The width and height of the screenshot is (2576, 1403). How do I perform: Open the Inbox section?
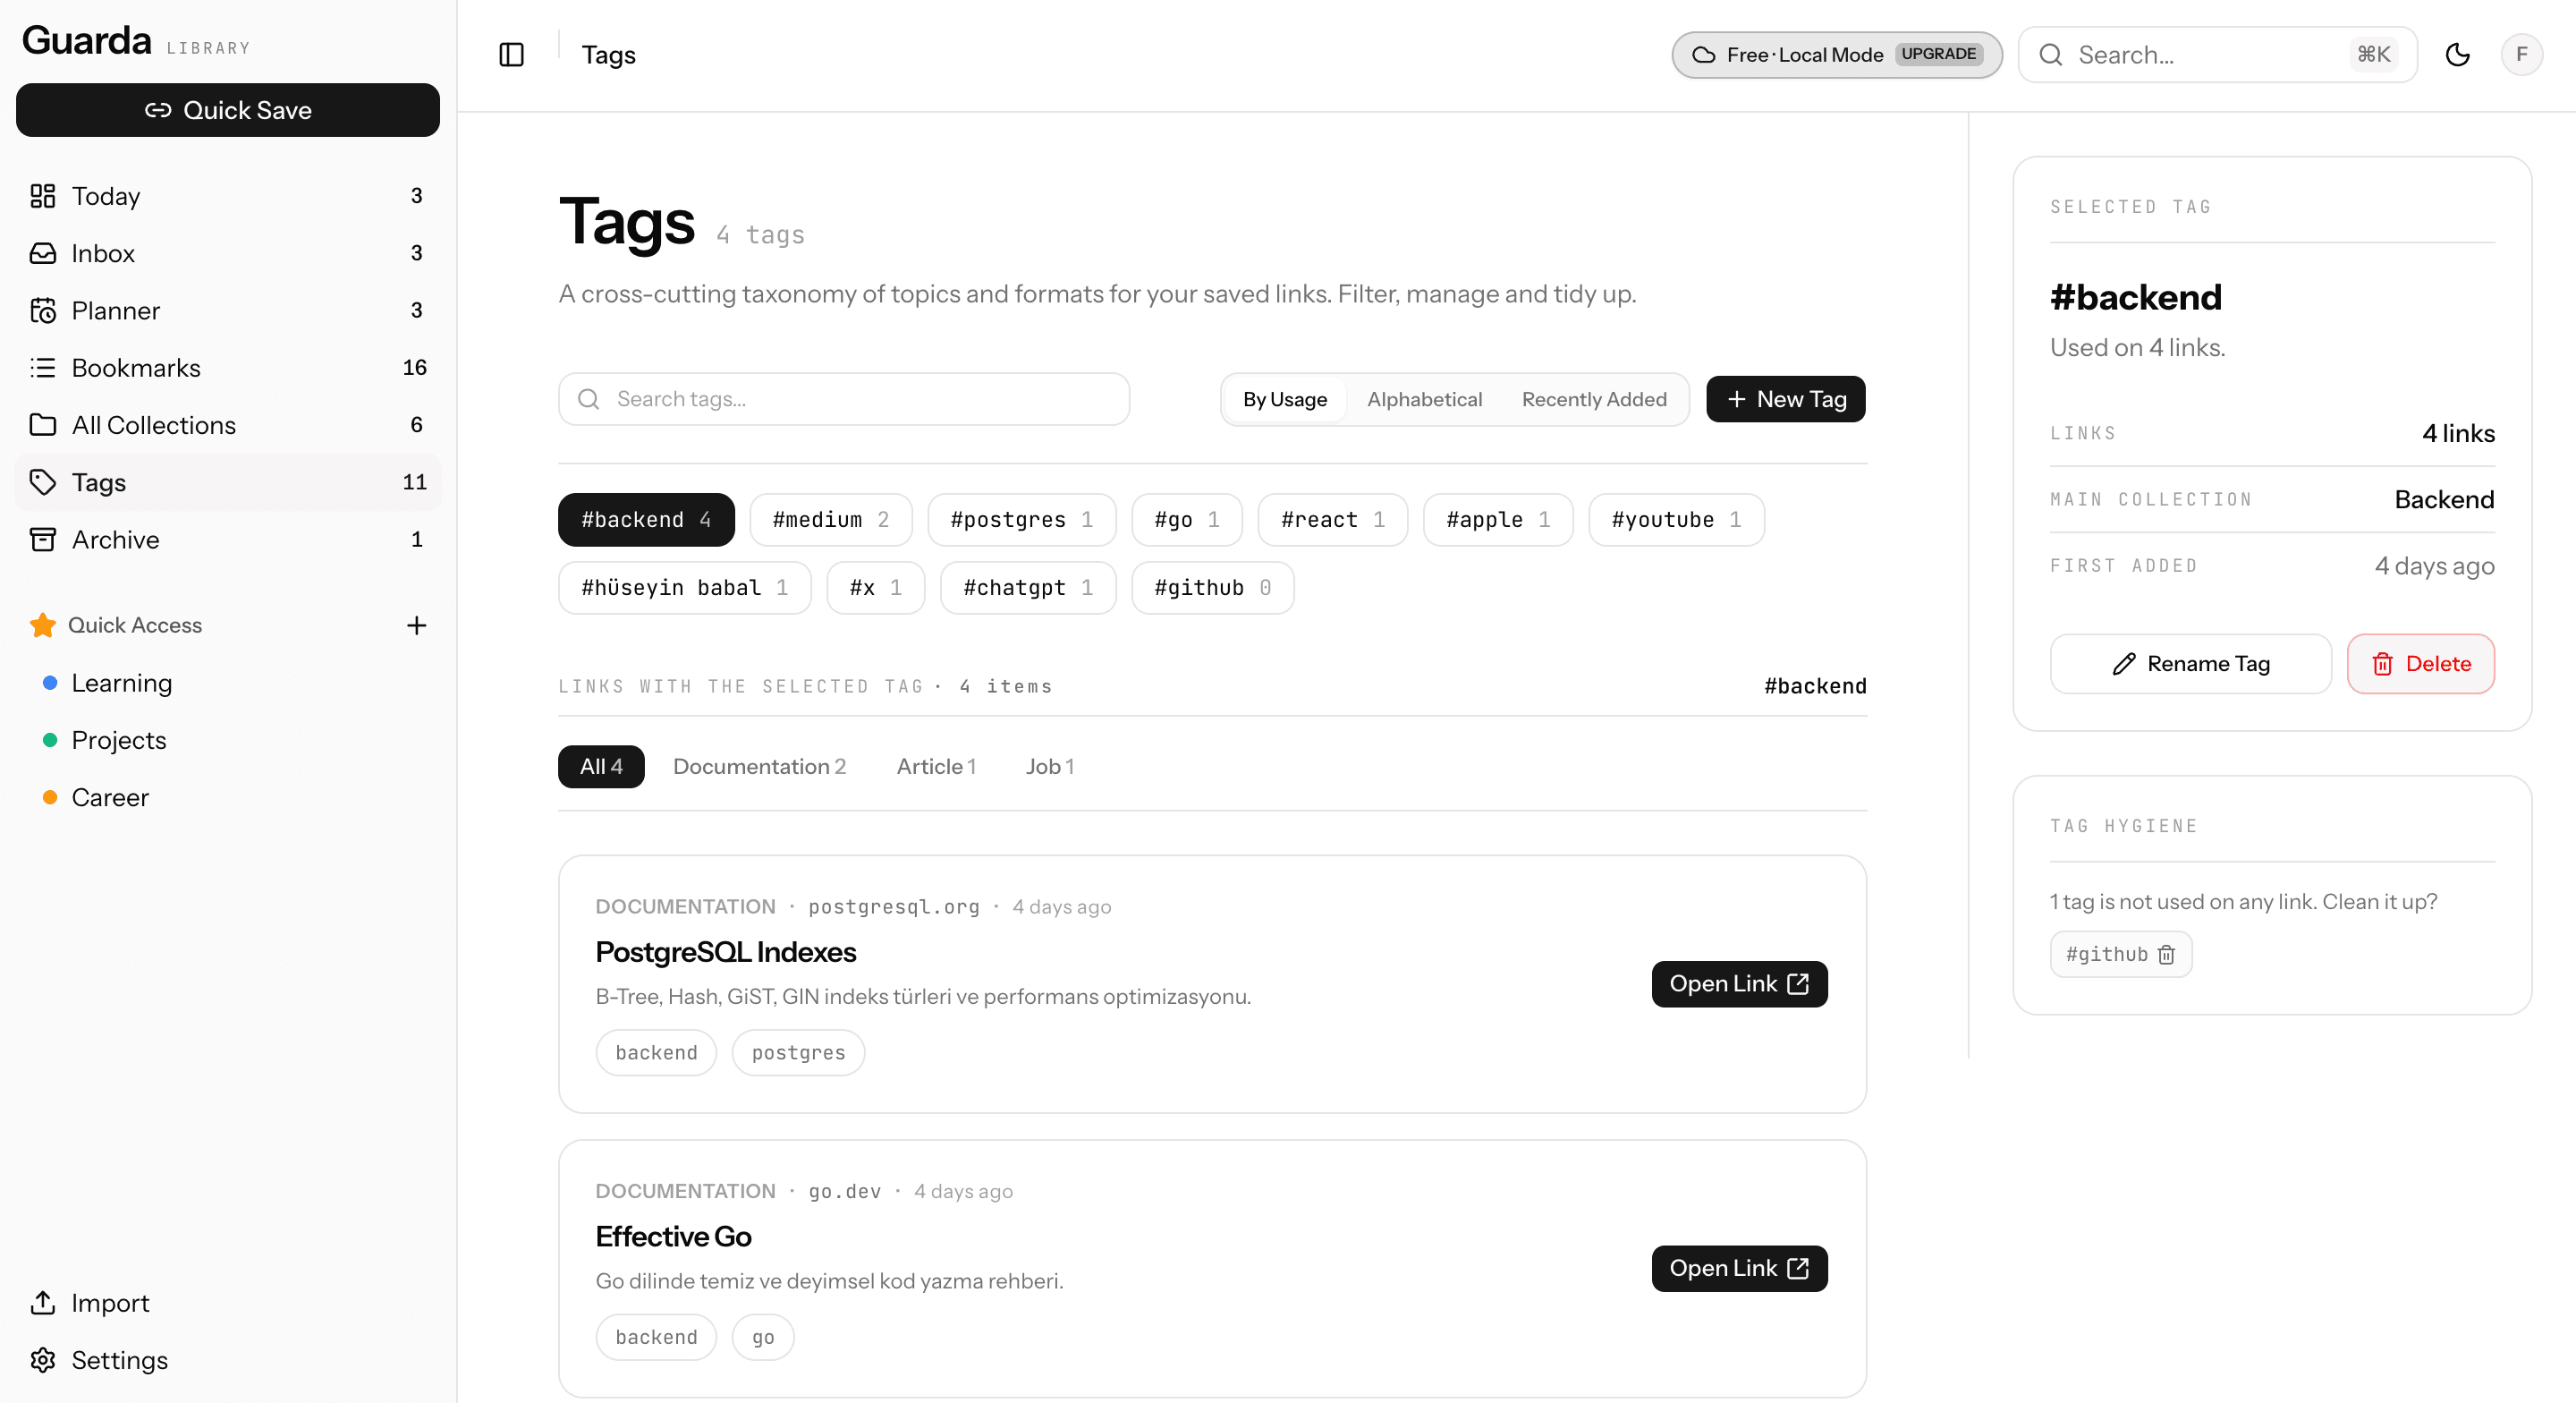click(227, 253)
